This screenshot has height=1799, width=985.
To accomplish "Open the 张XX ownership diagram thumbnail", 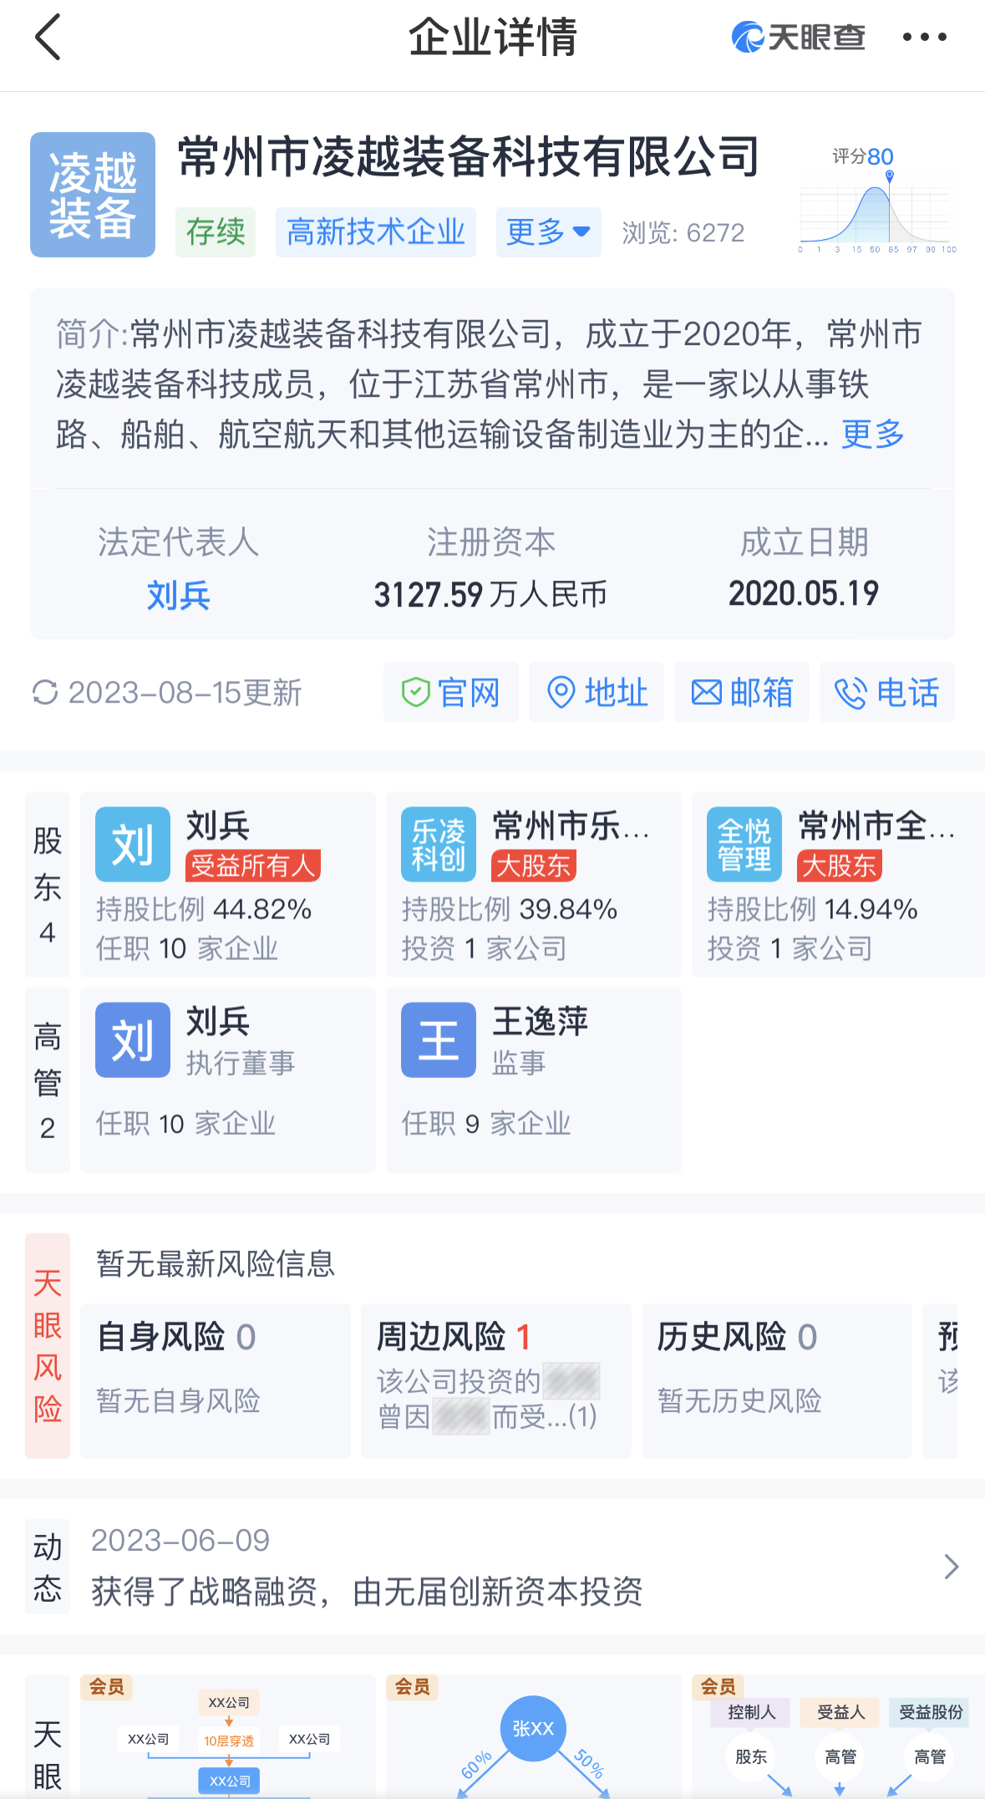I will click(x=534, y=1736).
